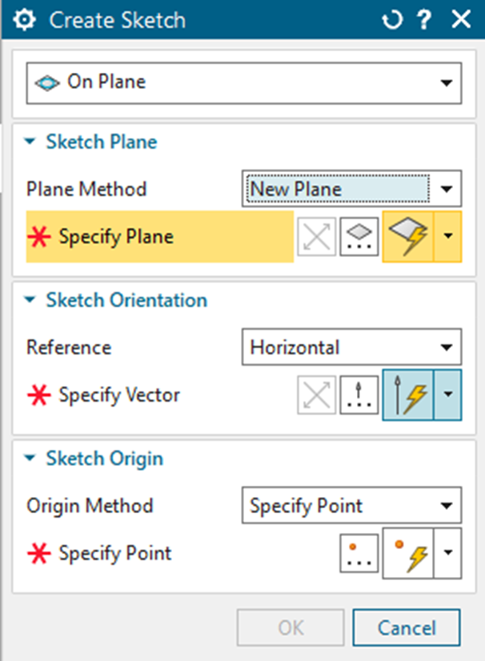Expand the plane options arrow beside Specify Plane
Image resolution: width=485 pixels, height=661 pixels.
coord(448,236)
